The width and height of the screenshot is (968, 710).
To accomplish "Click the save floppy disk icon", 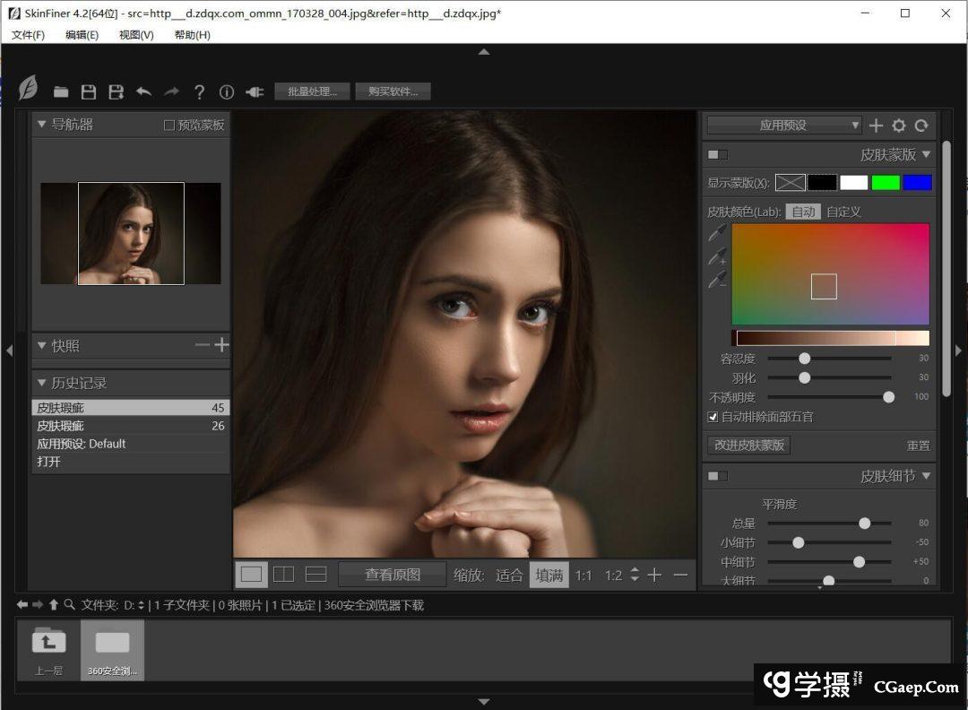I will [x=89, y=91].
